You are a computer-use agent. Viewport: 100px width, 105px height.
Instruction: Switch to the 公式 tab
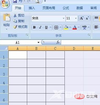click(66, 8)
